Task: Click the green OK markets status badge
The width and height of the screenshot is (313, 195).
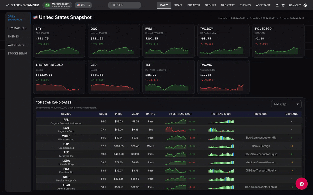Action: click(47, 5)
